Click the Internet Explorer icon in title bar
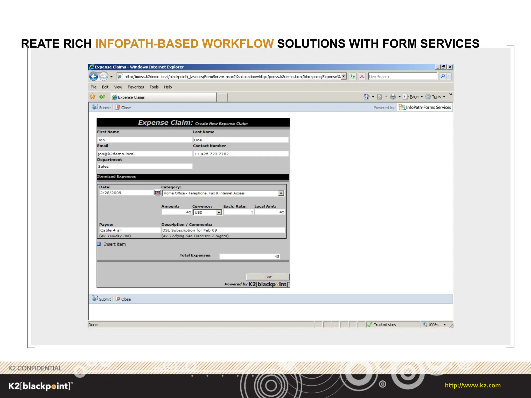 click(x=92, y=67)
